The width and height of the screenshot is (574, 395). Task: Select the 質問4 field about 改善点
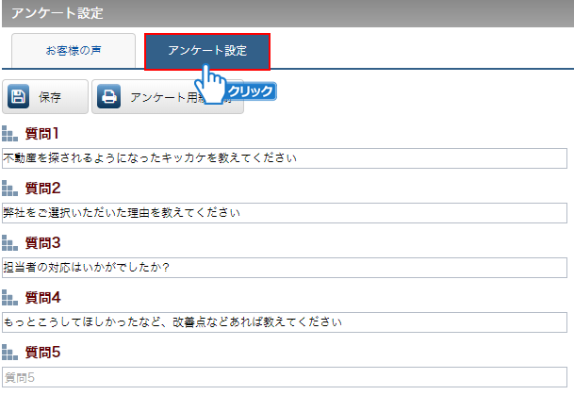[x=285, y=322]
